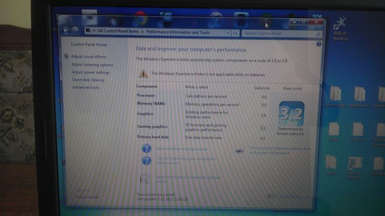The width and height of the screenshot is (385, 216).
Task: Click the hard disk subscore 4,8
Action: (x=262, y=138)
